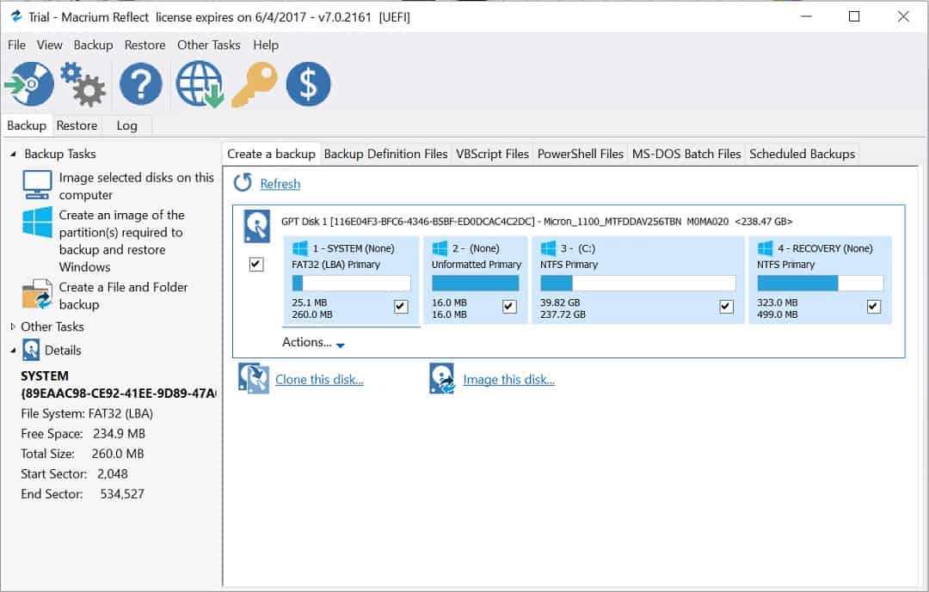This screenshot has height=592, width=929.
Task: Open the Restore menu in the menu bar
Action: [x=145, y=45]
